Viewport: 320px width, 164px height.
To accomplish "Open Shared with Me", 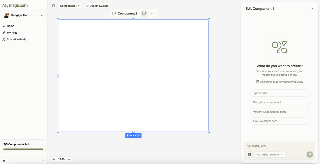I will click(x=14, y=39).
